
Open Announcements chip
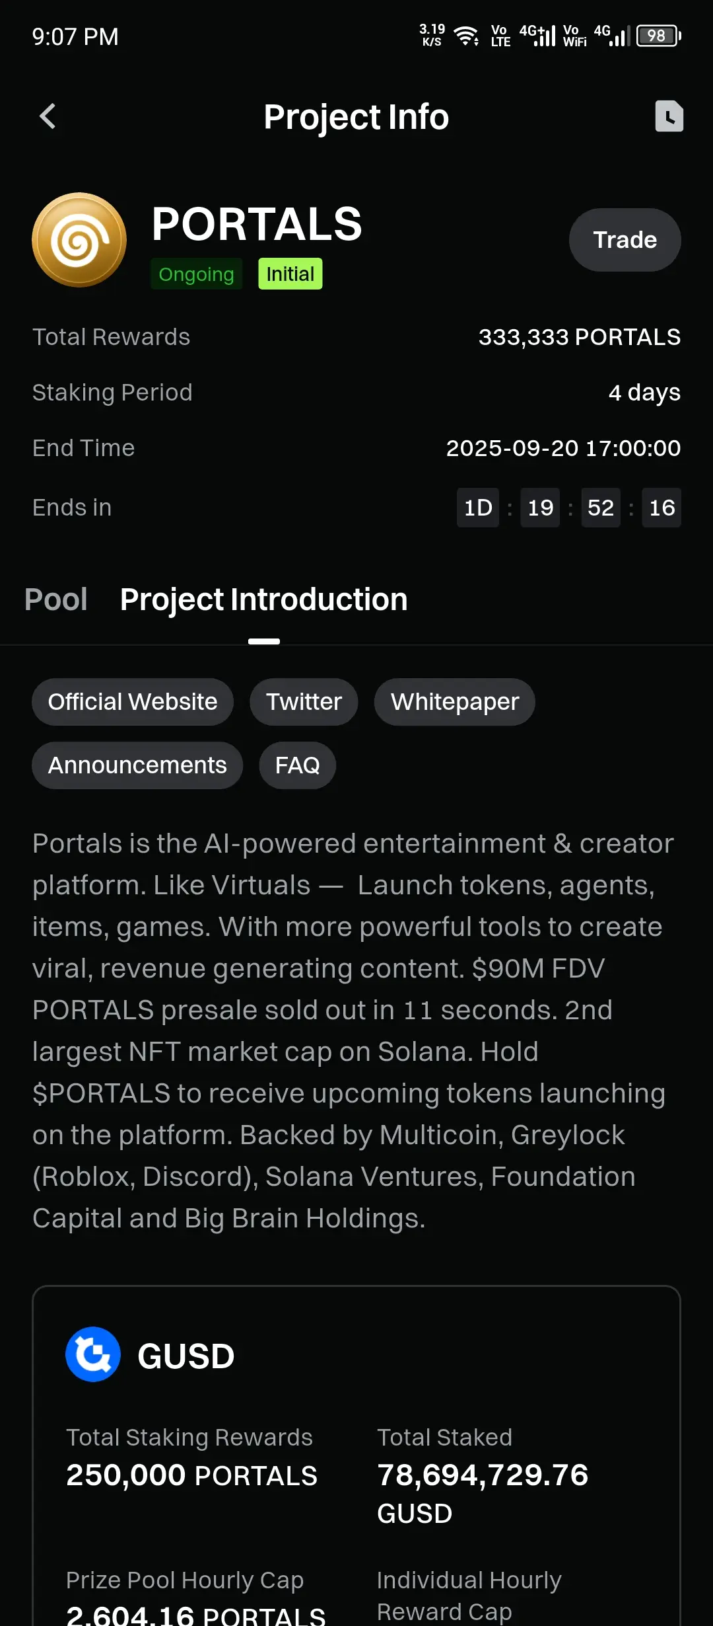click(137, 765)
